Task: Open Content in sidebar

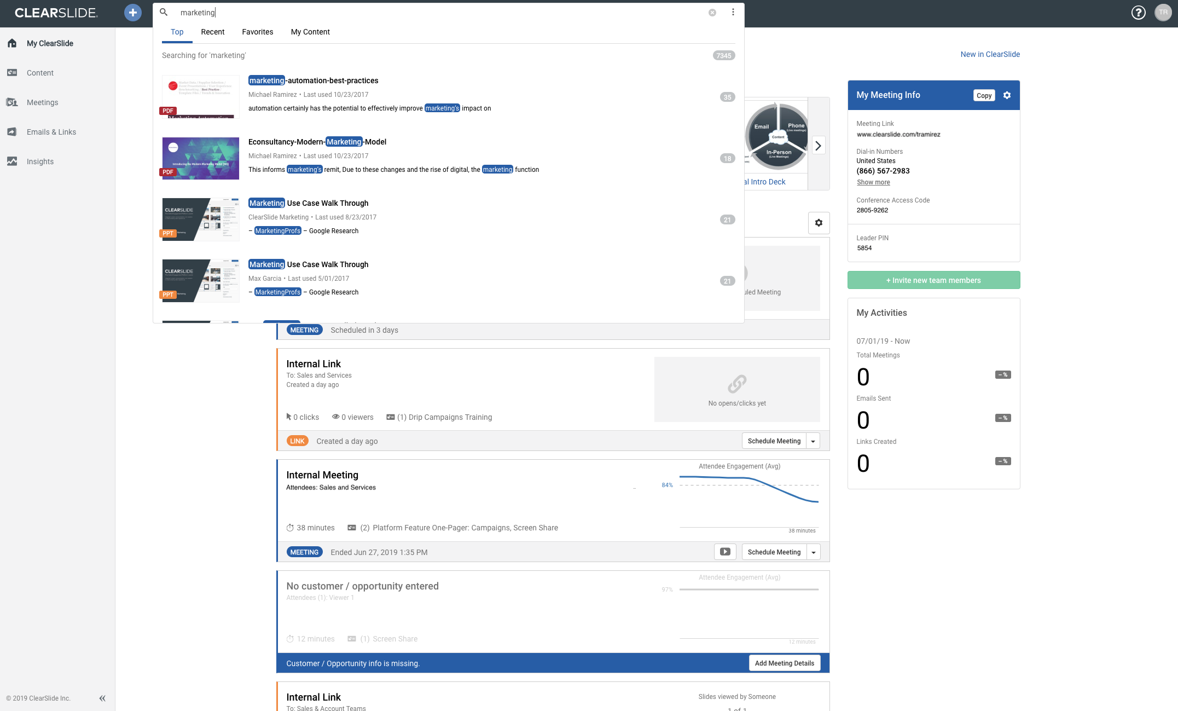Action: [x=40, y=73]
